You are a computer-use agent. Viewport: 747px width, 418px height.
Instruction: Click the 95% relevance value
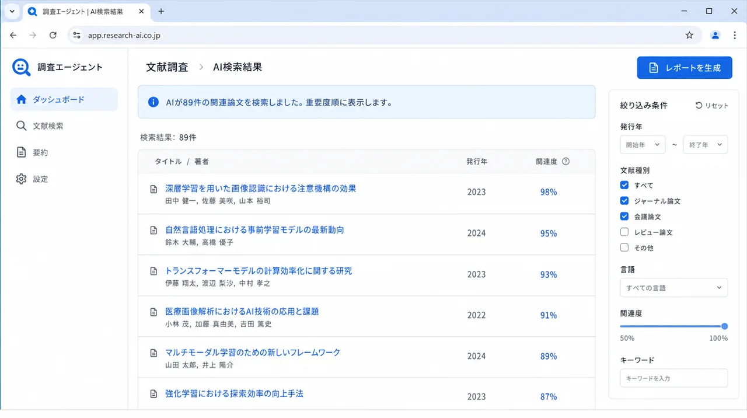click(549, 233)
